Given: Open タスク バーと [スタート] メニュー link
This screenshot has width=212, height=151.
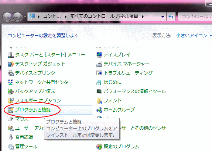Looking at the screenshot, I should [50, 55].
